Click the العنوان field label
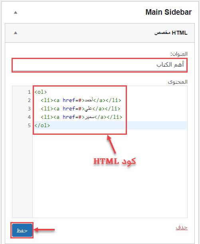Viewport: 200px width, 244px height. [179, 54]
